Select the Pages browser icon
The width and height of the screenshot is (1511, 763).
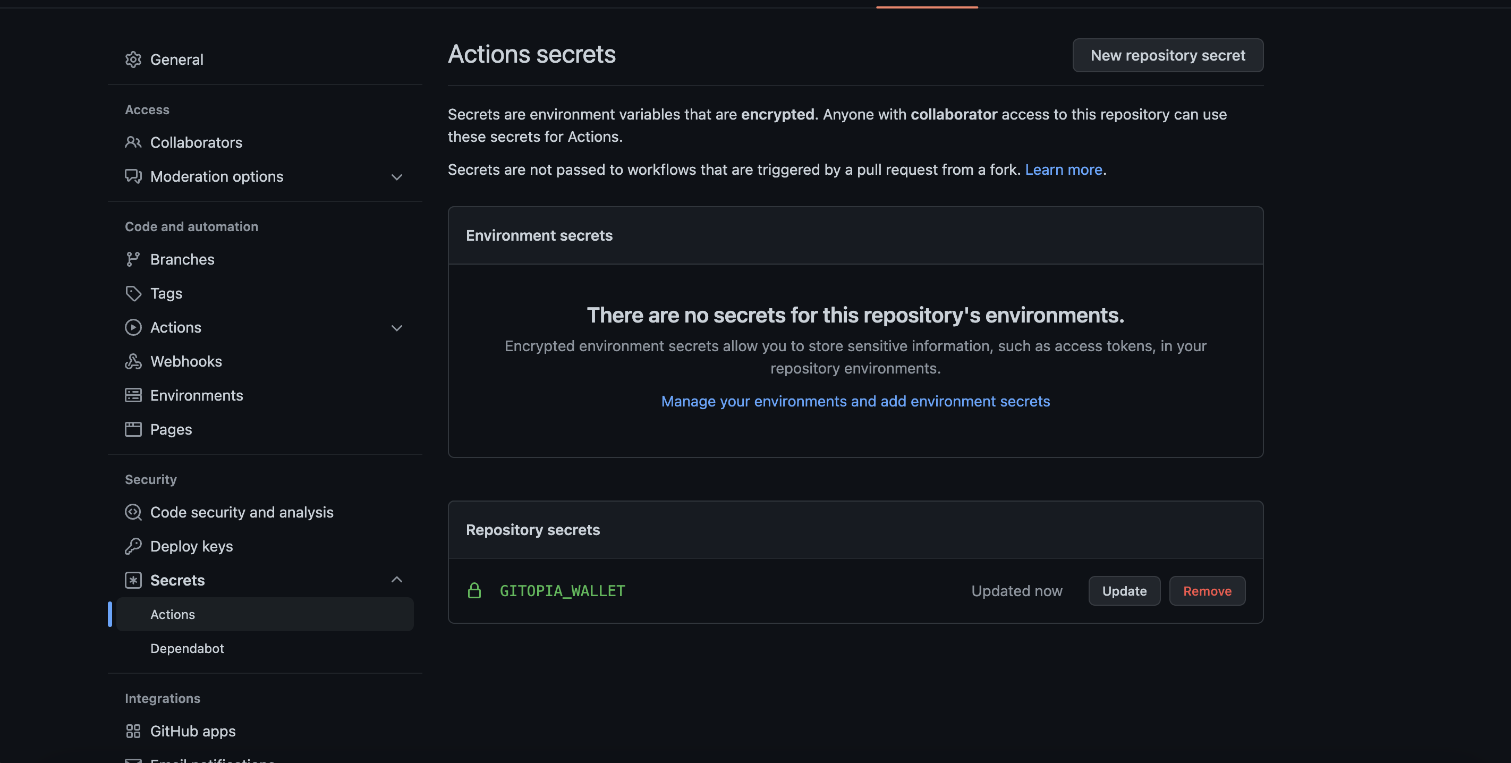[x=133, y=429]
